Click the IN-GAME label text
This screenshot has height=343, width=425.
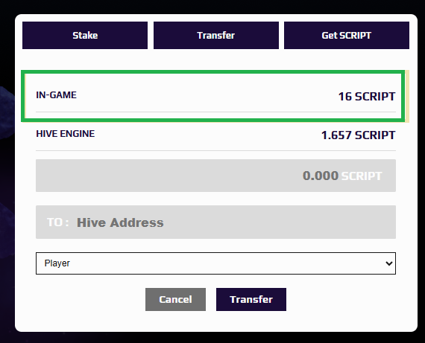tap(57, 95)
